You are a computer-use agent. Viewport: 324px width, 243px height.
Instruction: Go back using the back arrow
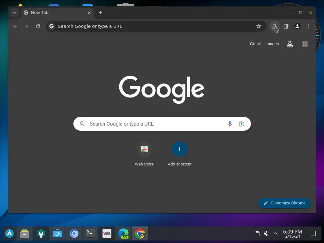(x=15, y=26)
